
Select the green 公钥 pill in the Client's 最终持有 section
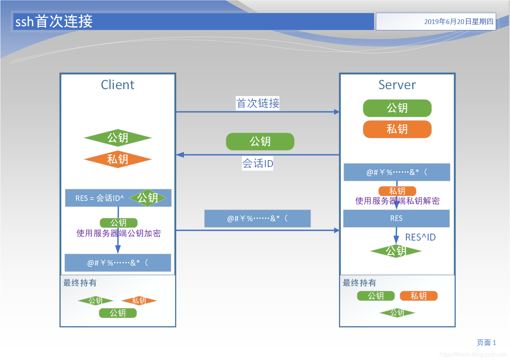[x=118, y=313]
